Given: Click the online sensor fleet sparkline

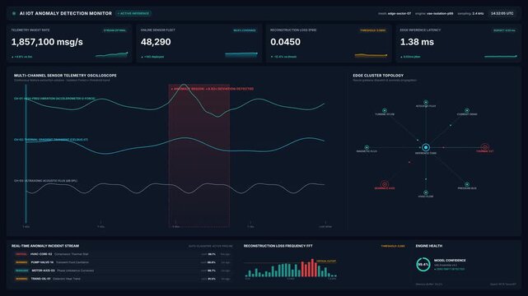Looking at the screenshot, I should click(x=241, y=55).
